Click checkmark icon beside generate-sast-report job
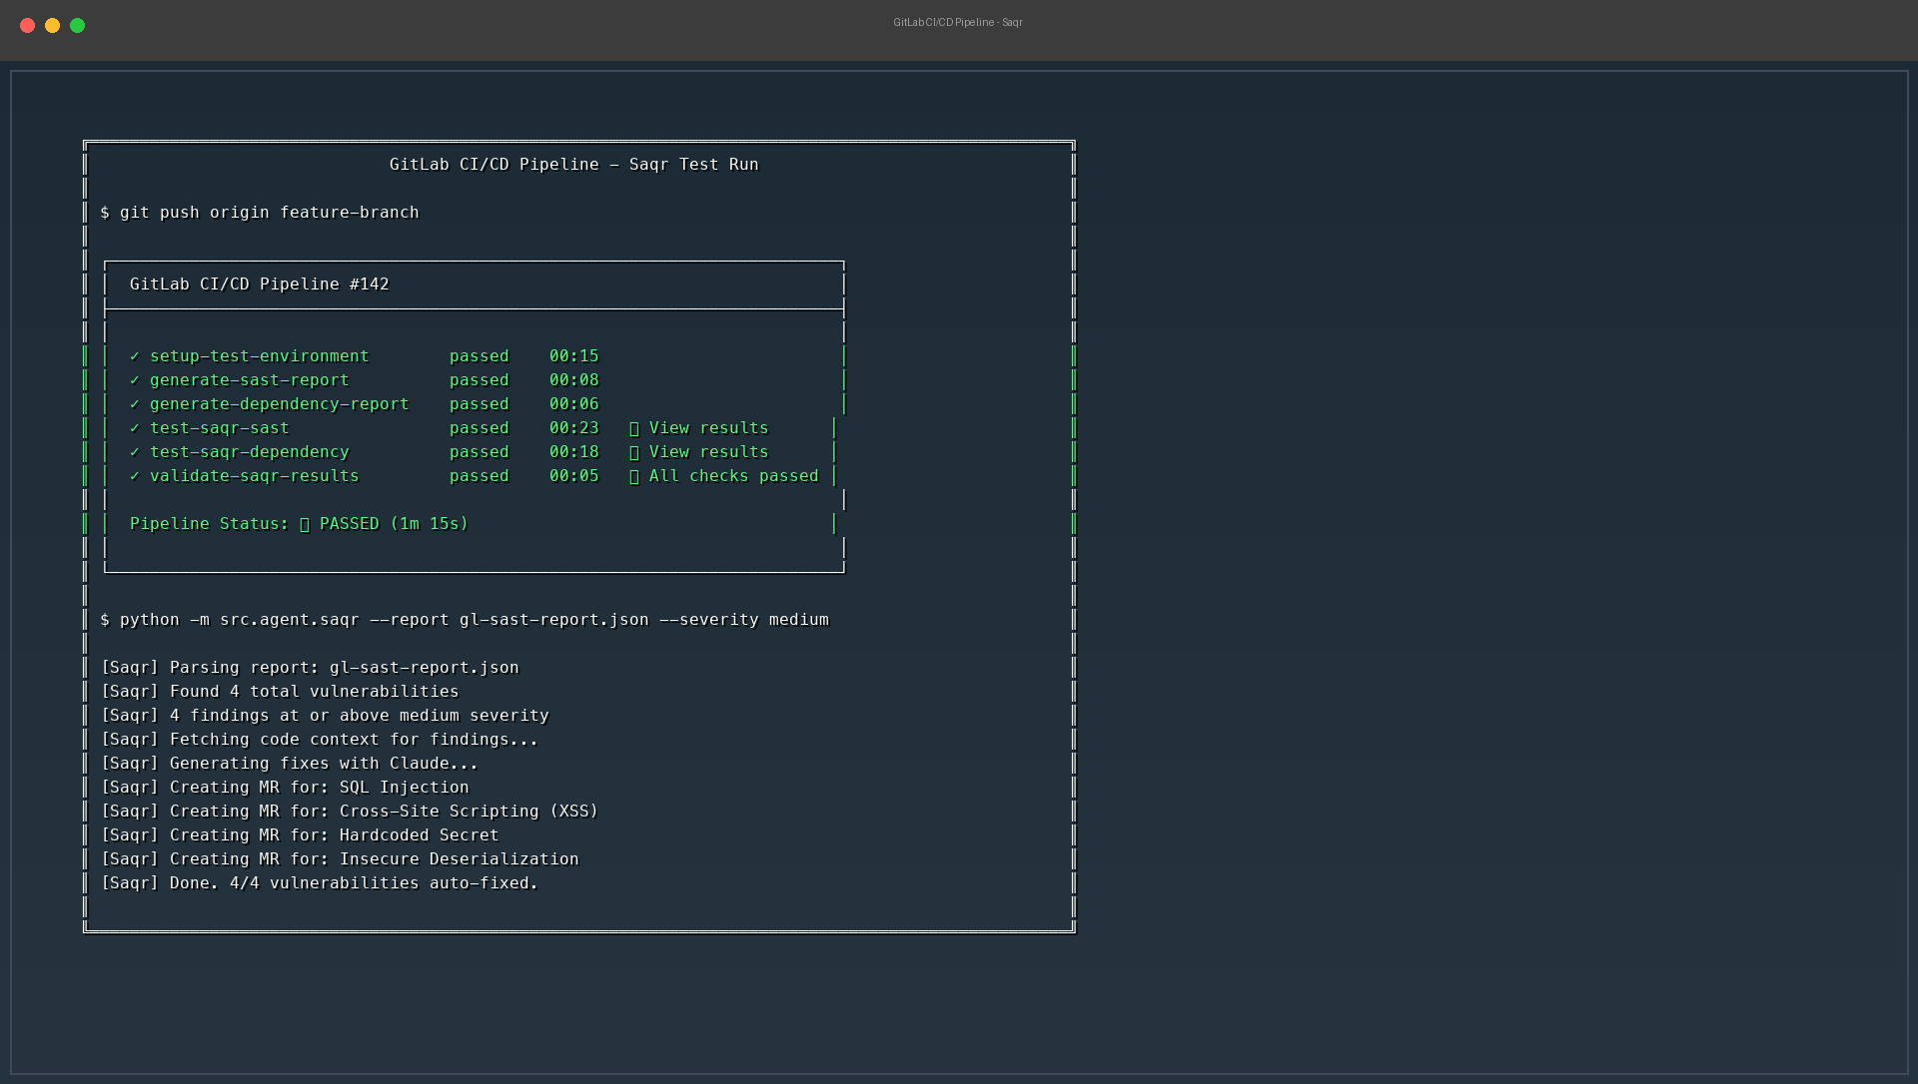 click(135, 380)
